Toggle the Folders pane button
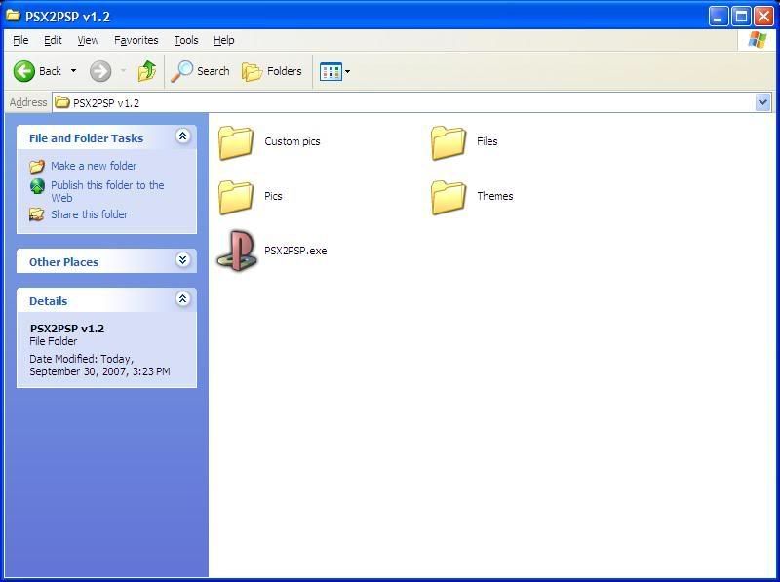Screen dimensions: 780x582 pyautogui.click(x=272, y=71)
